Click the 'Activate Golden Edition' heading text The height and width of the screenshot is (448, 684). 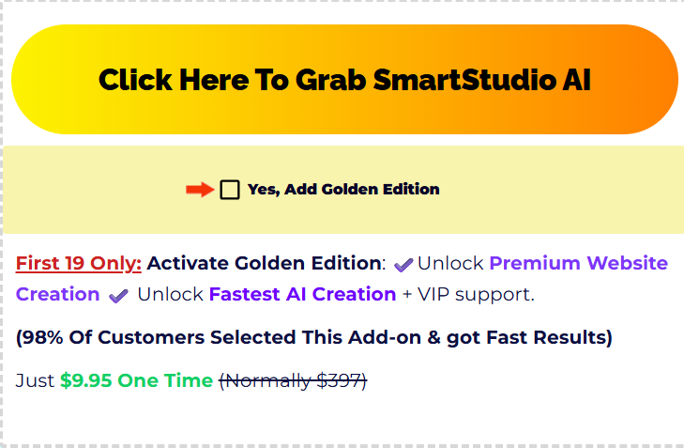click(264, 263)
